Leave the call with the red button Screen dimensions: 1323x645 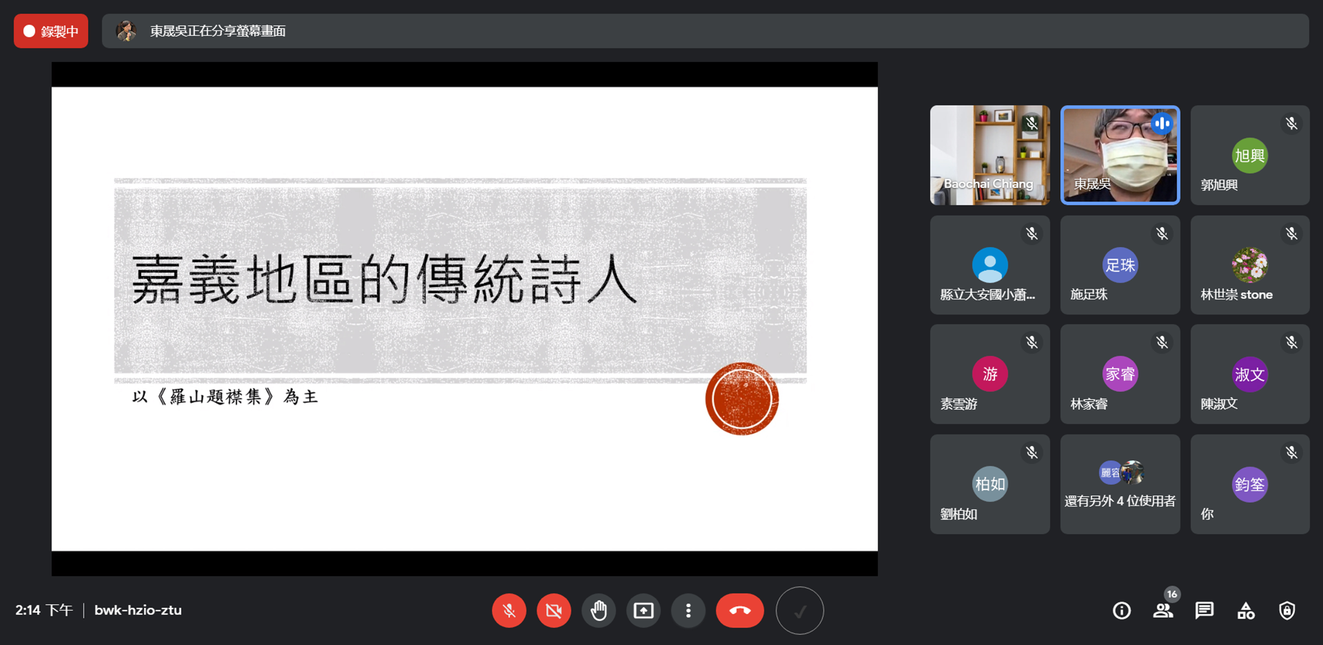pyautogui.click(x=740, y=611)
